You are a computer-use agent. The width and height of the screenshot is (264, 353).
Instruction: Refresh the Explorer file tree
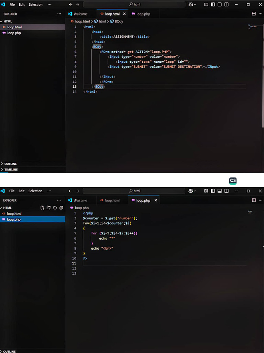pos(55,208)
